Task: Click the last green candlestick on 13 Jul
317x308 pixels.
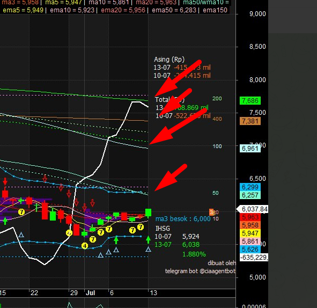Action: tap(148, 213)
